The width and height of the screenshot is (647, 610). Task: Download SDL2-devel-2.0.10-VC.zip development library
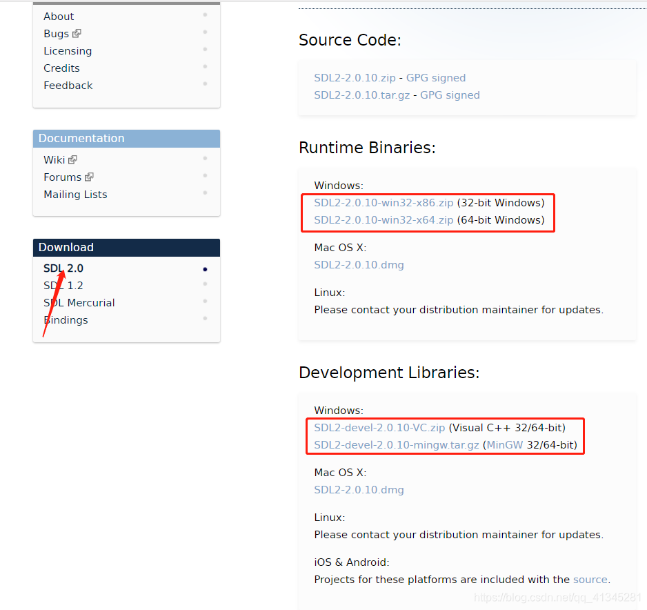point(379,428)
